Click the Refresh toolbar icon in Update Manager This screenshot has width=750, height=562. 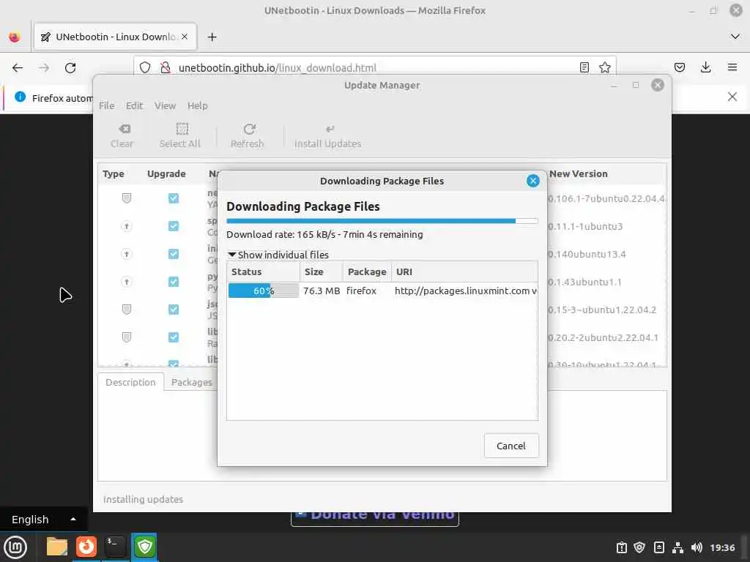(249, 129)
